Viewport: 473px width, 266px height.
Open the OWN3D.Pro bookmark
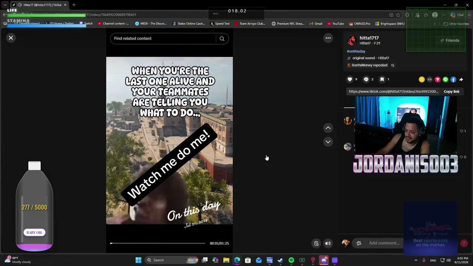point(360,24)
